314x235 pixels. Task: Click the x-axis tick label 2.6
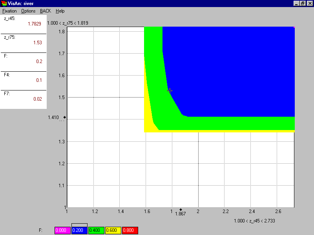[278, 211]
